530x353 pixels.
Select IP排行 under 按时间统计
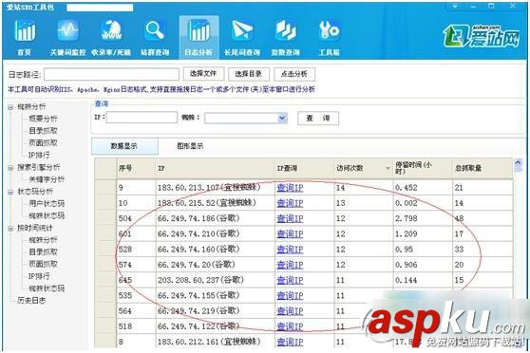39,276
